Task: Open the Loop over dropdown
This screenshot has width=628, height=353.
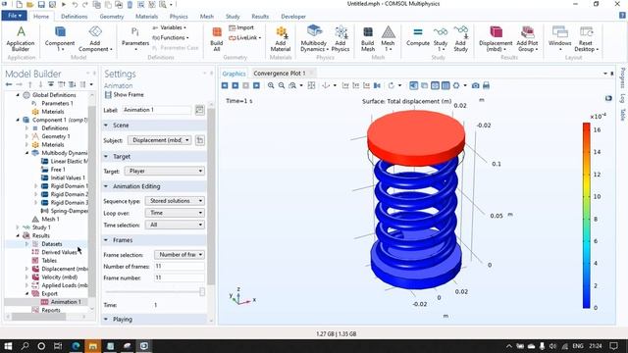Action: click(175, 213)
